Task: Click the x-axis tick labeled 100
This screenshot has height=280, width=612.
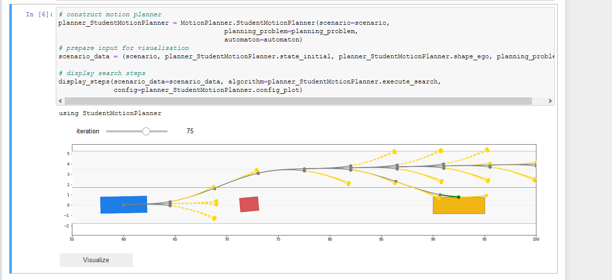Action: (x=535, y=240)
